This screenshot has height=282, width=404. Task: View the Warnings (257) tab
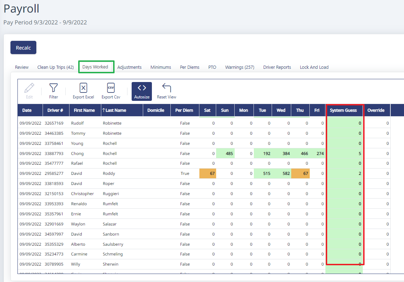(240, 67)
